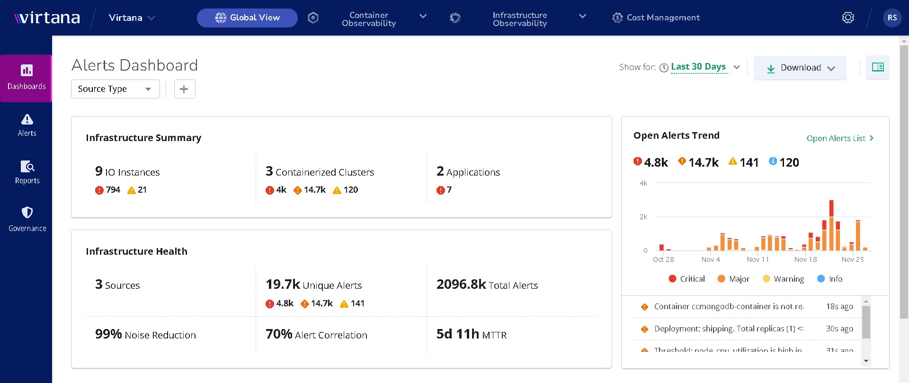Click the 21 warning count under IO Instances
909x383 pixels.
[x=137, y=190]
